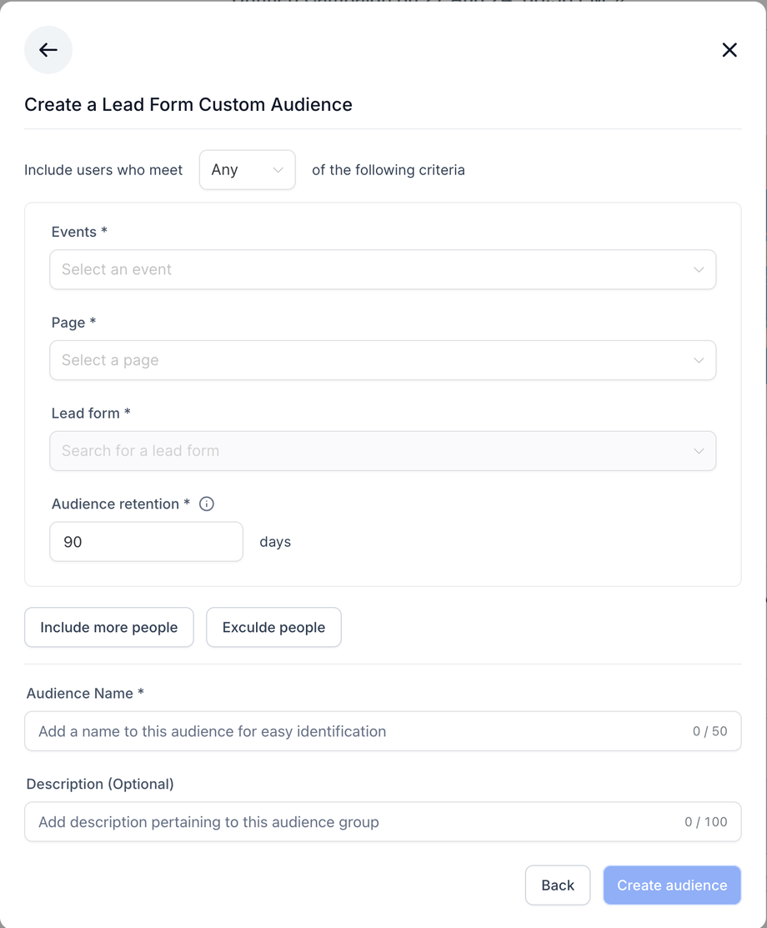767x928 pixels.
Task: Click the chevron arrow in Page field
Action: [699, 360]
